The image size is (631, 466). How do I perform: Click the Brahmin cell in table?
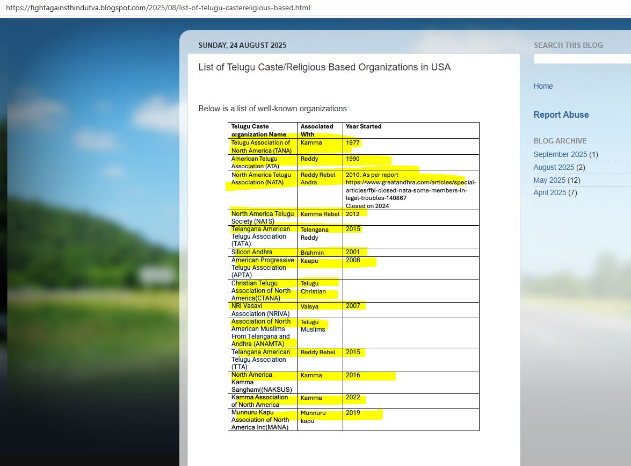pyautogui.click(x=312, y=253)
